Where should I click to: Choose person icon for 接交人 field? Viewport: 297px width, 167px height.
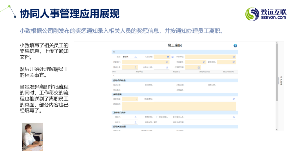(135, 117)
